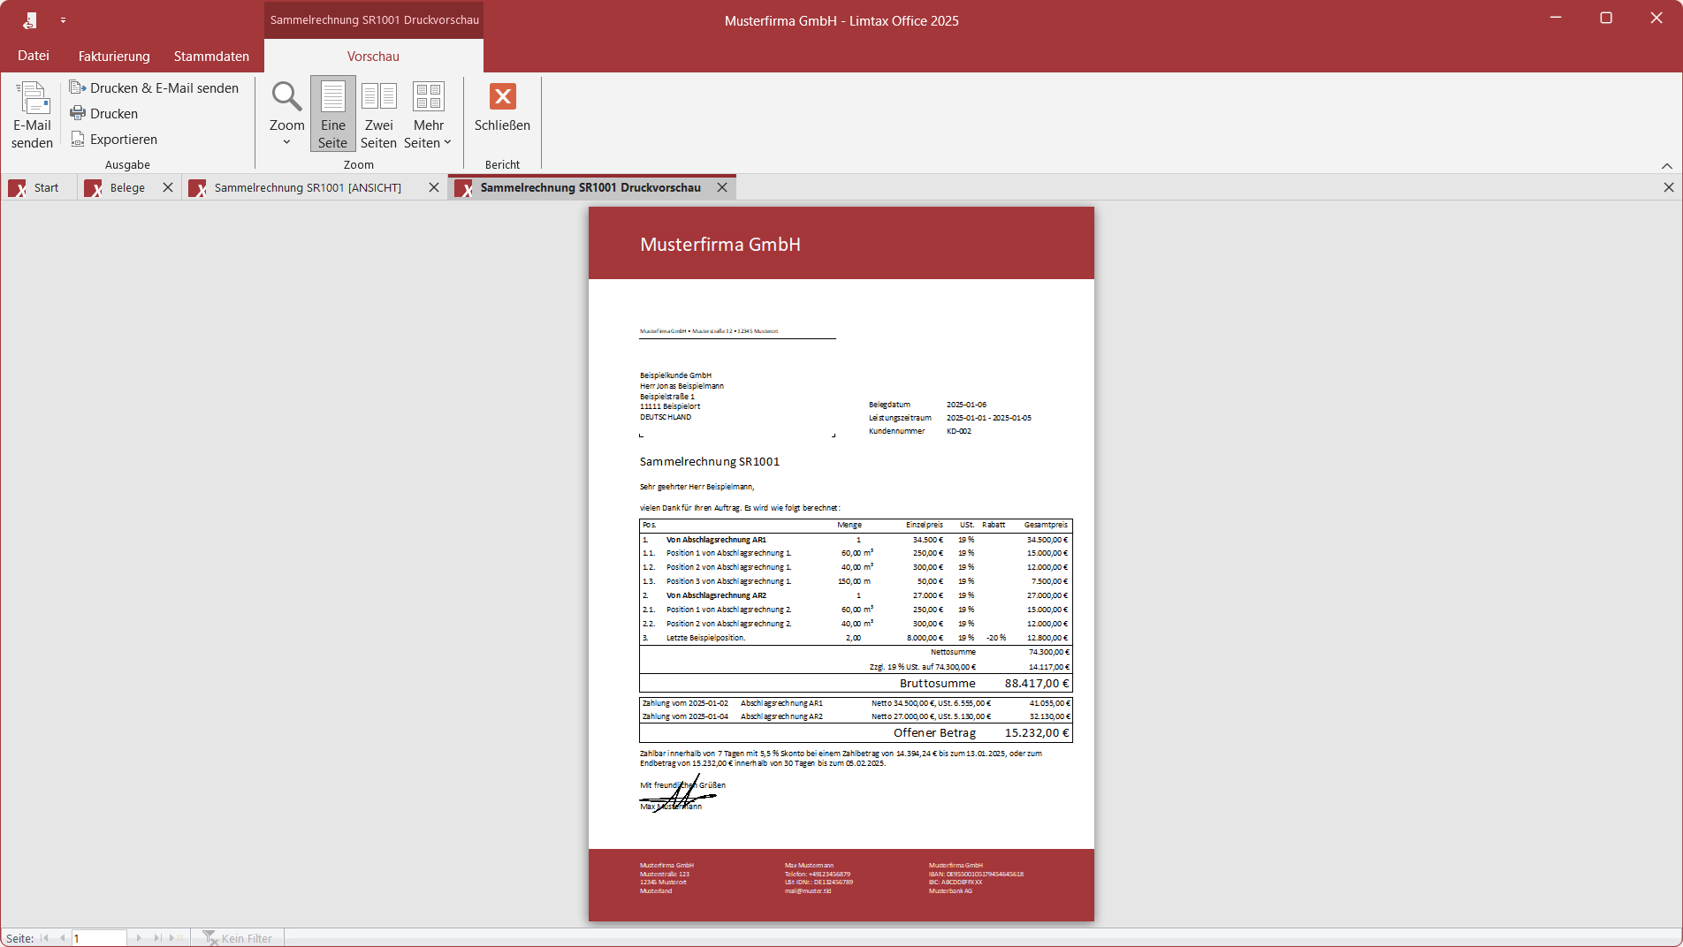Switch to Zwei Seiten view
The height and width of the screenshot is (947, 1683).
(x=378, y=114)
